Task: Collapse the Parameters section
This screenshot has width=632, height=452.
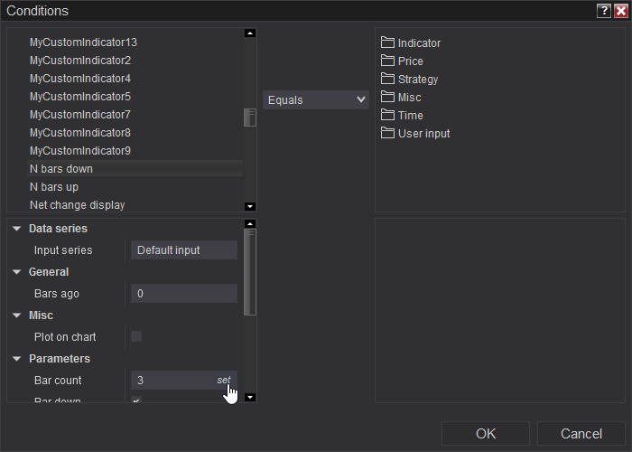Action: (x=17, y=359)
